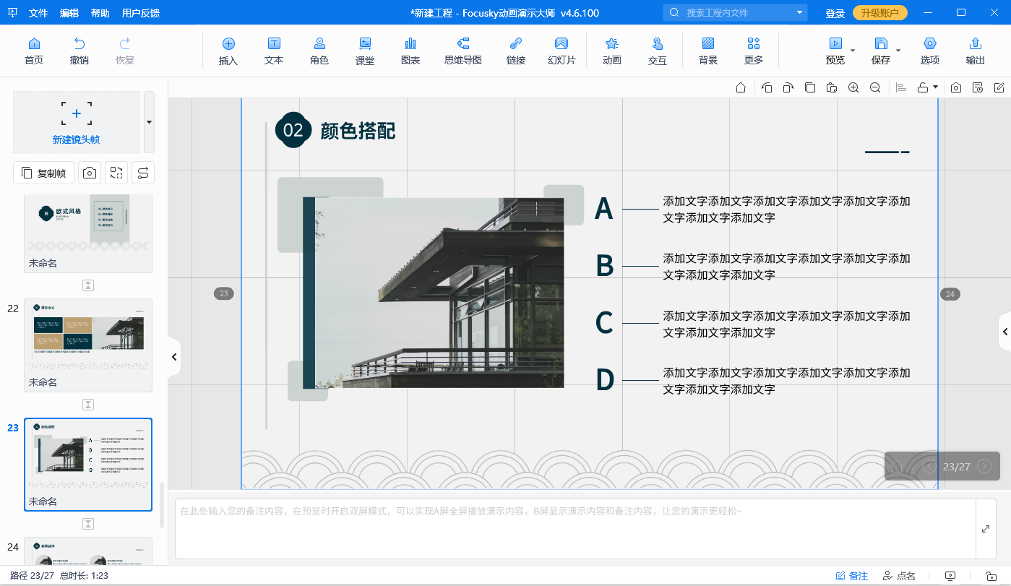Rotate canvas clockwise
Viewport: 1011px width, 586px height.
[x=788, y=87]
